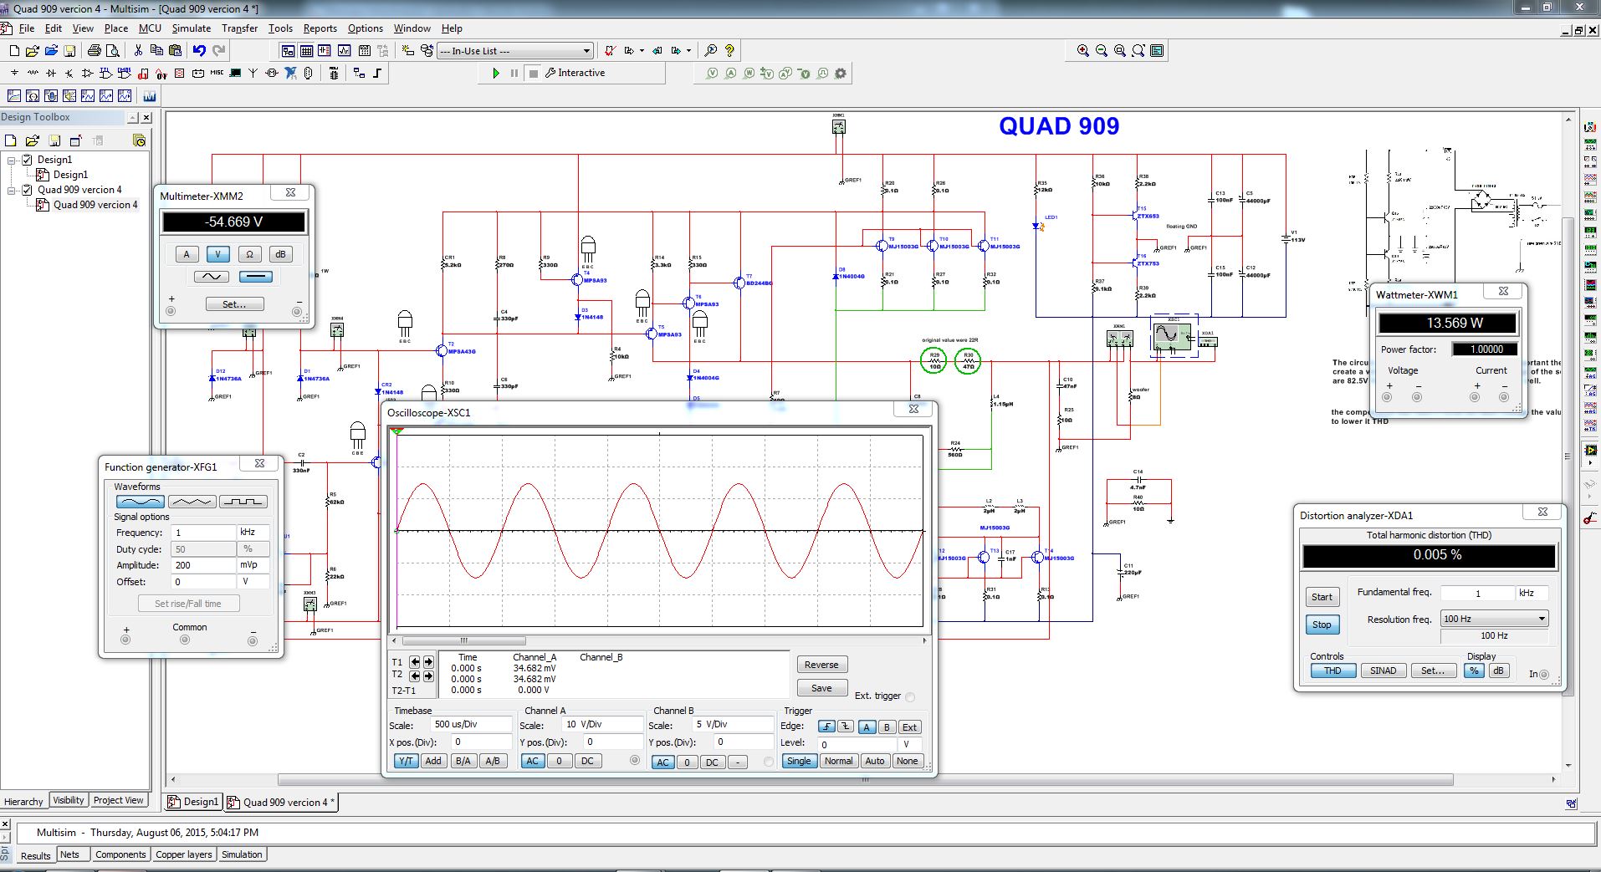
Task: Open frequency unit kHz selector in Function generator
Action: 253,532
